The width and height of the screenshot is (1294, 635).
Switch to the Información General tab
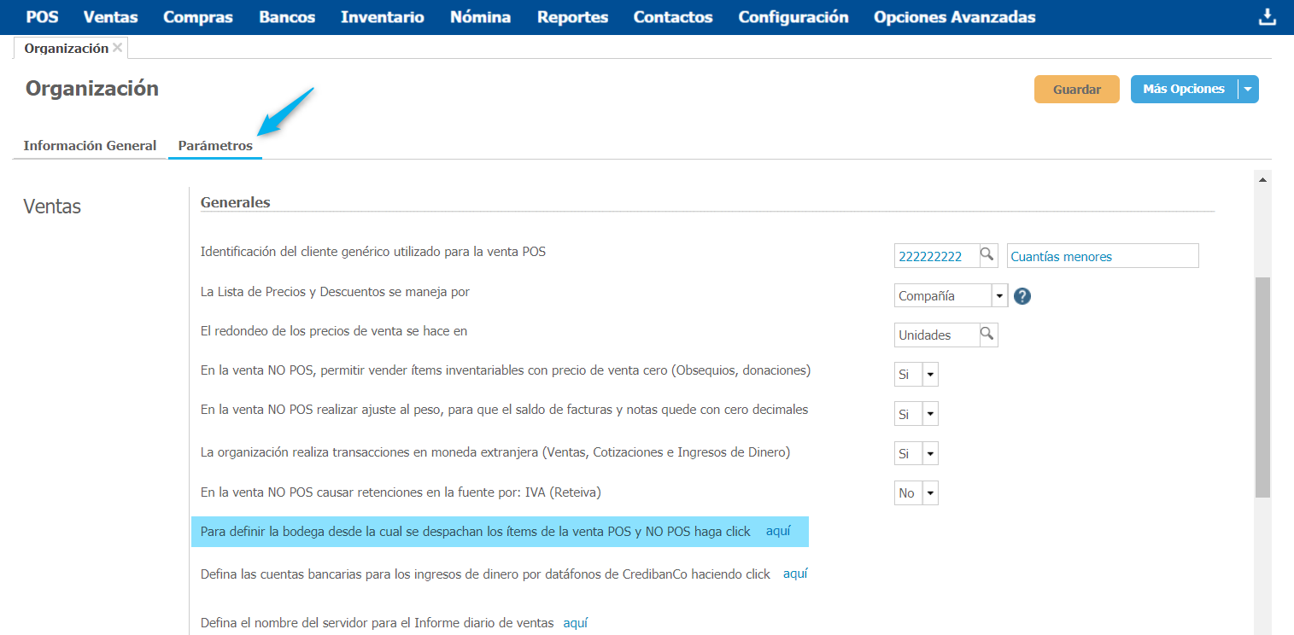click(90, 145)
